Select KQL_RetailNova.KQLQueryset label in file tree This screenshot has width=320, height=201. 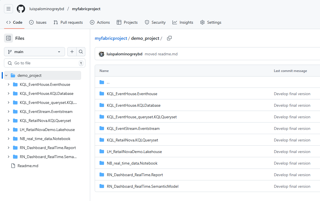[x=45, y=121]
